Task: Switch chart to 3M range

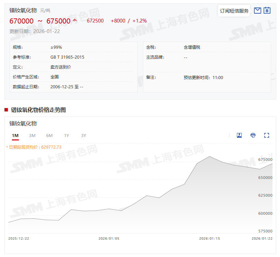Action: [x=32, y=136]
